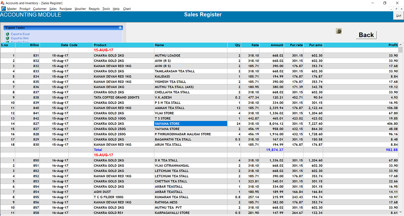This screenshot has height=216, width=404.
Task: Click the Quit button
Action: pyautogui.click(x=398, y=16)
